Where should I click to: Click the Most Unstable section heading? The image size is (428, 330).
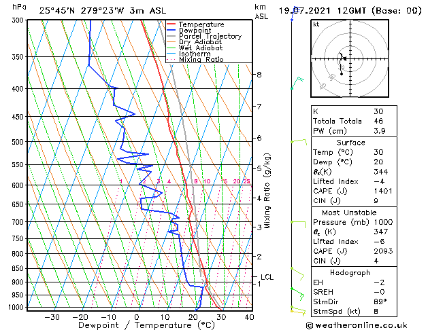tap(349, 213)
